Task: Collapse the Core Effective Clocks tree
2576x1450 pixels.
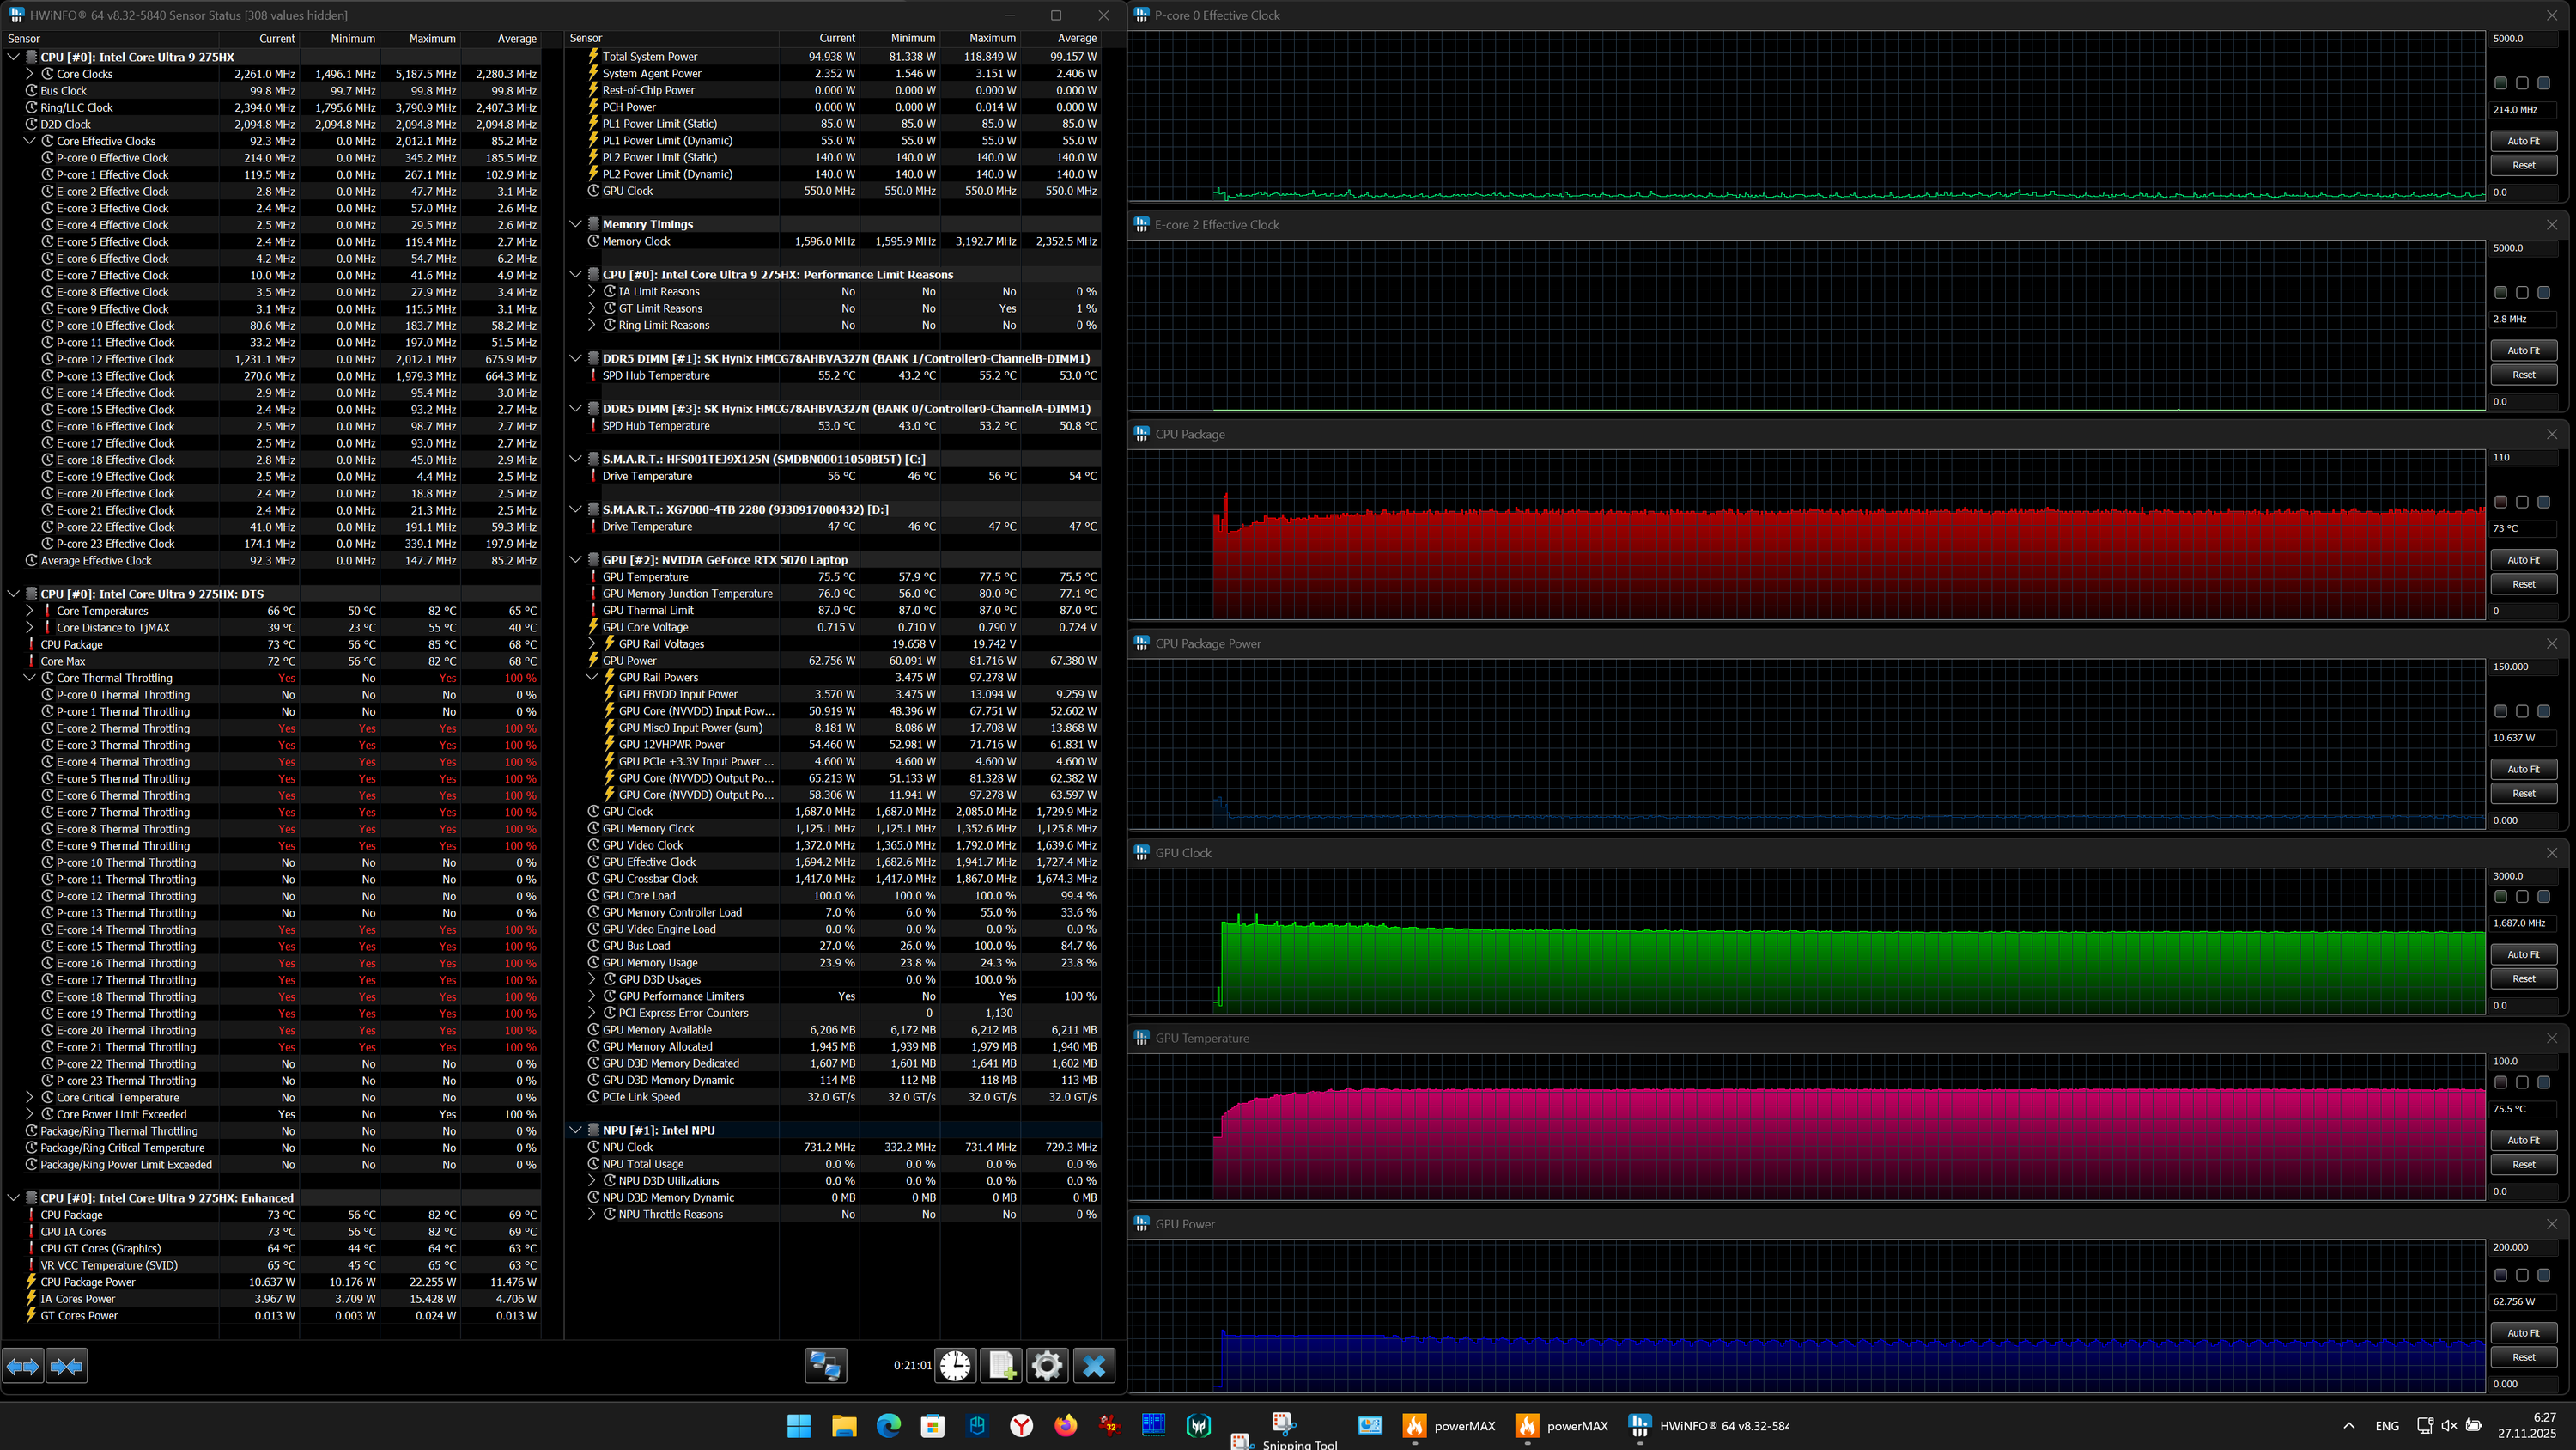Action: pyautogui.click(x=30, y=141)
